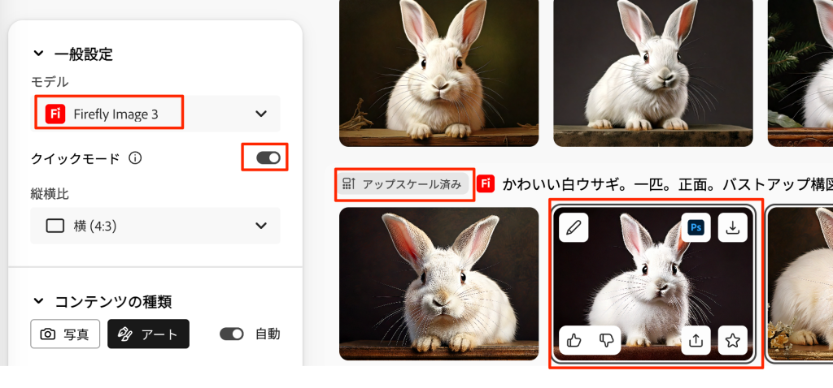Give thumbs up to the rabbit image
The width and height of the screenshot is (833, 388).
[574, 340]
